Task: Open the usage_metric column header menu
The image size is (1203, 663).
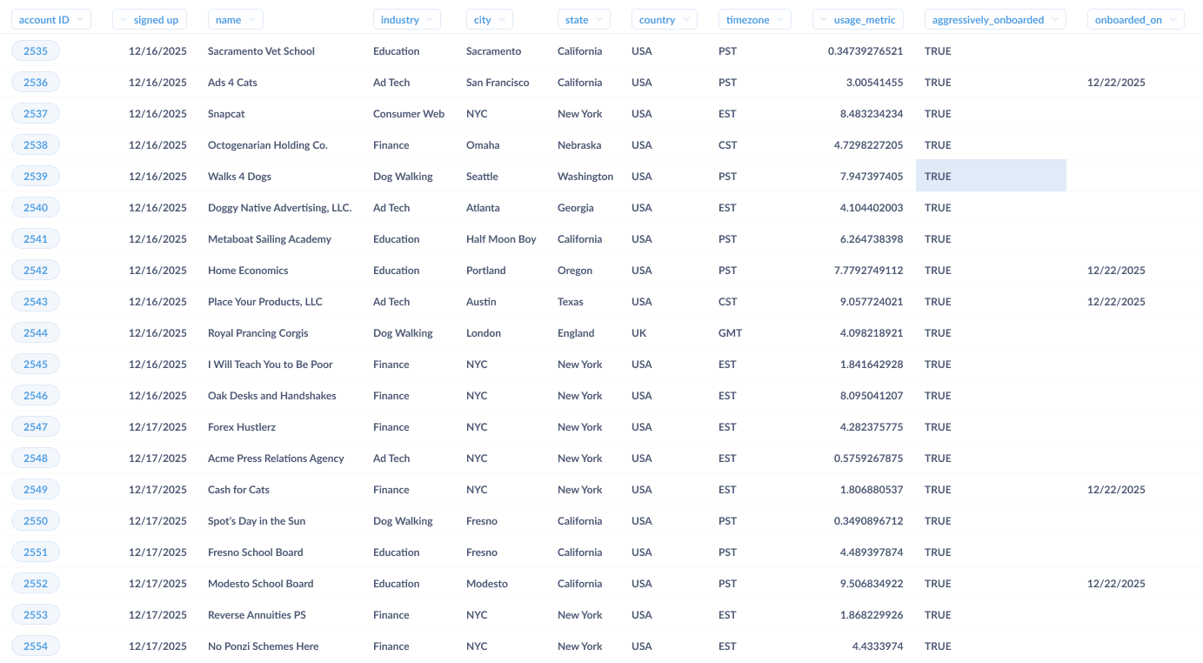Action: pos(858,19)
